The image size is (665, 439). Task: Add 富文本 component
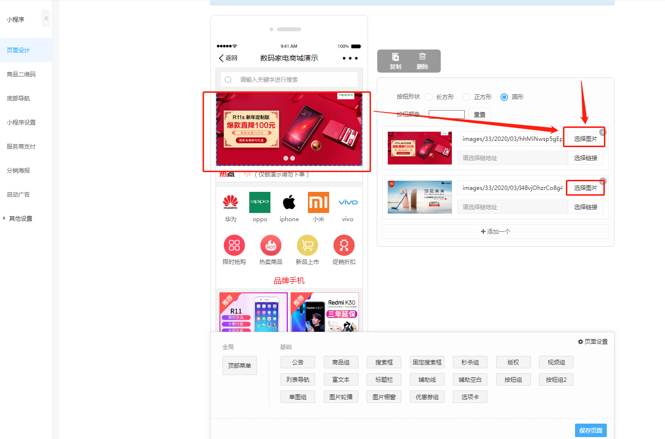point(341,380)
